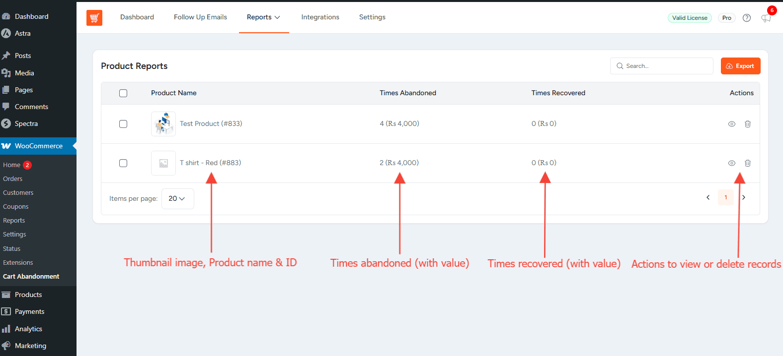The image size is (783, 356).
Task: Select the T shirt - Red checkbox
Action: coord(123,163)
